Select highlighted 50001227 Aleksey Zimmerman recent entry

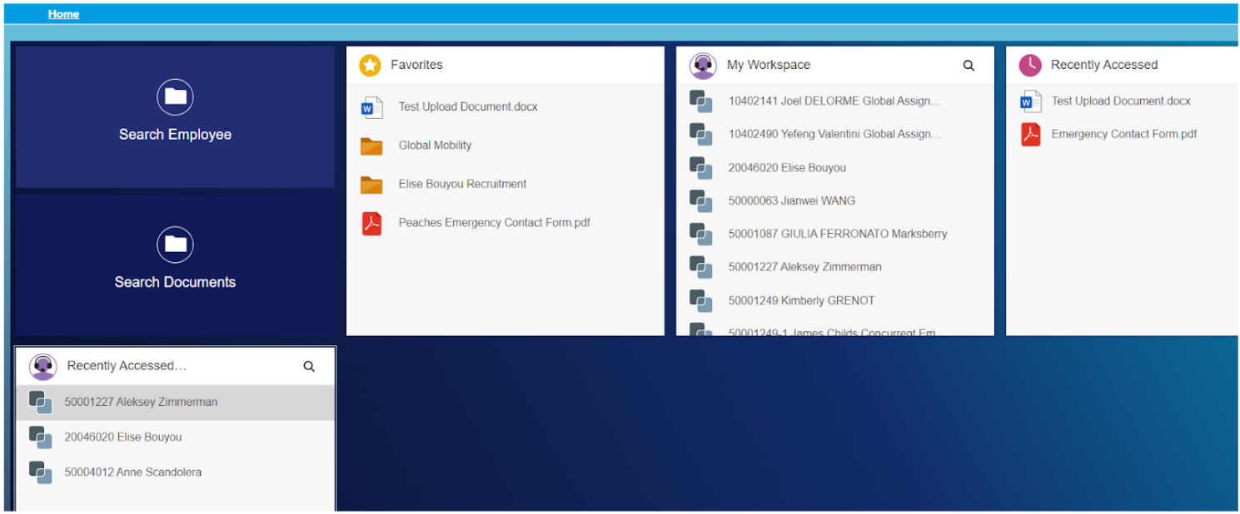tap(141, 402)
